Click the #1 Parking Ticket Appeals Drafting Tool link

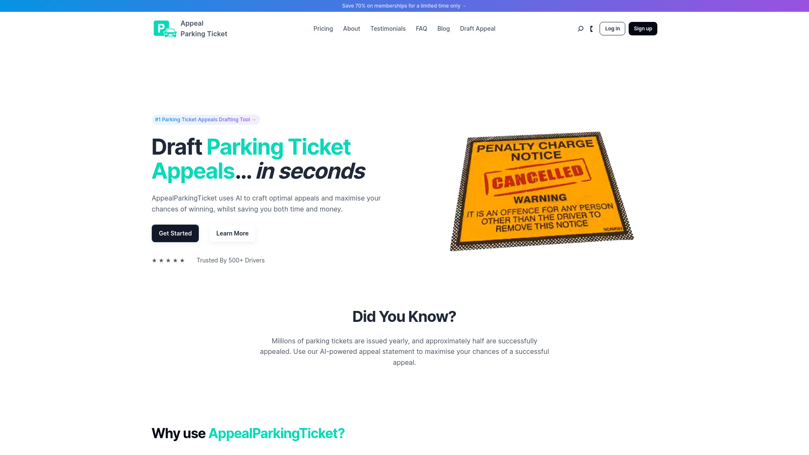click(206, 120)
